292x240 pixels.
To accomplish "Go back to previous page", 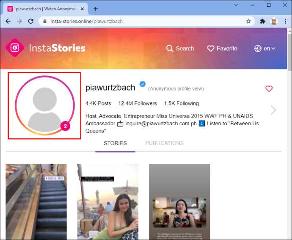I will pyautogui.click(x=8, y=21).
